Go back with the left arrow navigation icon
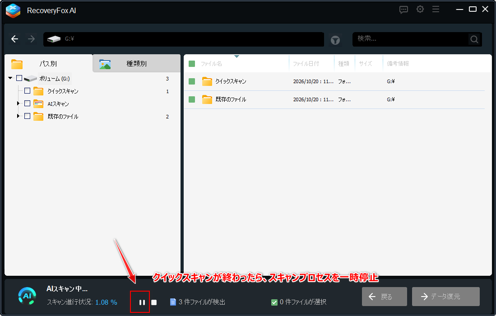 [14, 39]
